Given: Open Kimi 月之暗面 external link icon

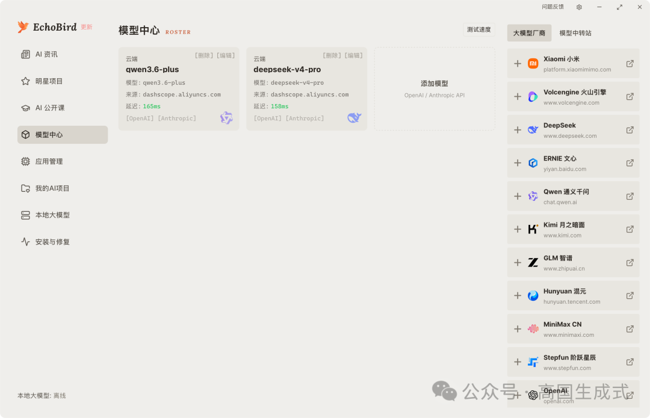Looking at the screenshot, I should point(630,229).
